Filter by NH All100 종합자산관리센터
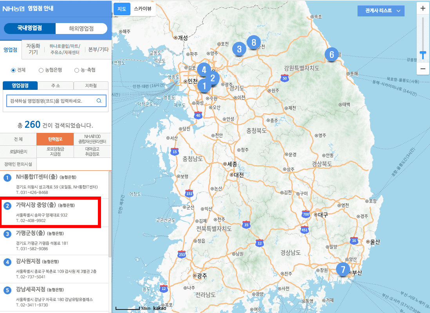 [x=92, y=139]
